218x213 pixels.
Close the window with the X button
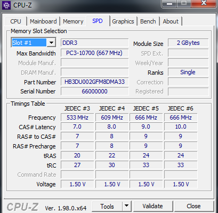204,3
